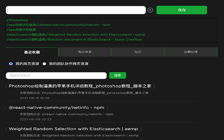Viewport: 224px width, 140px height.
Task: Open the 问题反馈 tab
Action: 191,52
